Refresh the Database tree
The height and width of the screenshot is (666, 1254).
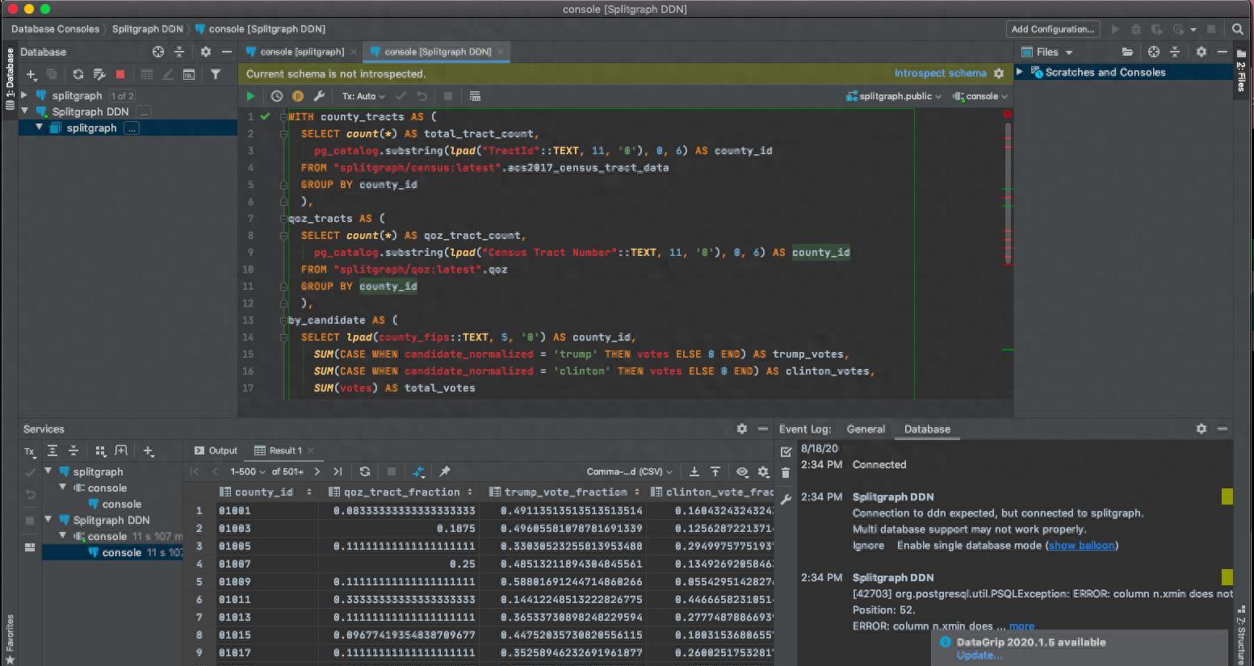point(78,74)
